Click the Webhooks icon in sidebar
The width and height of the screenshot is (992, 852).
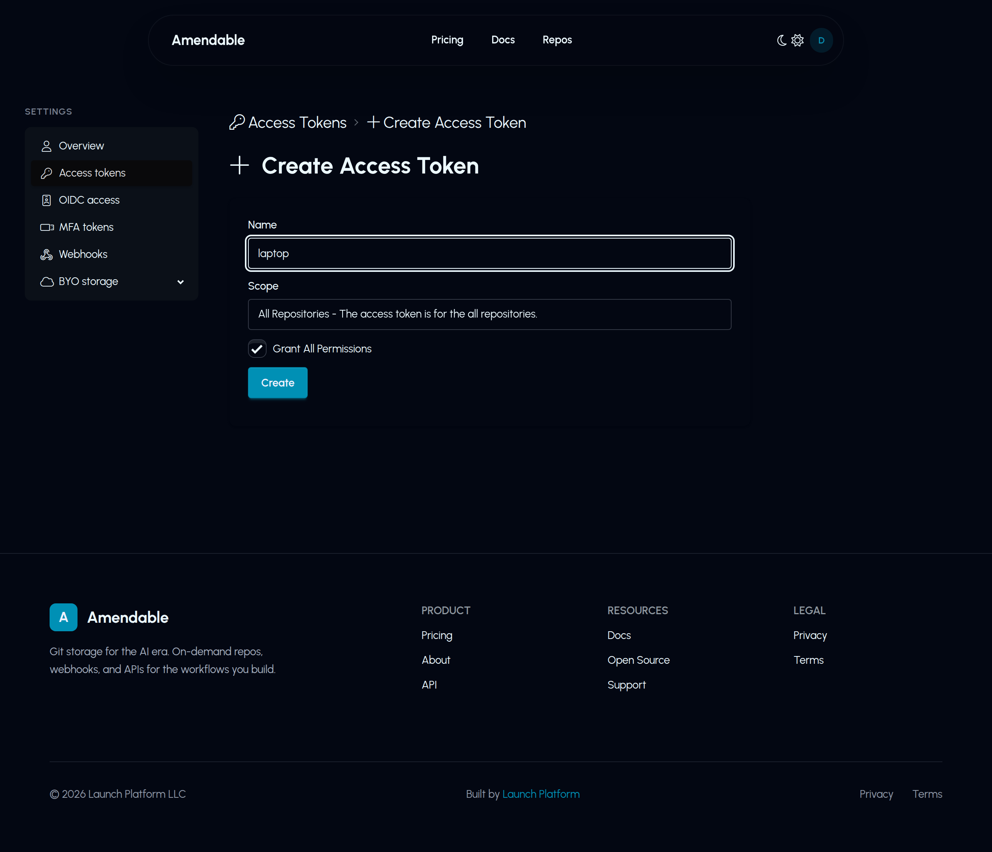click(46, 254)
